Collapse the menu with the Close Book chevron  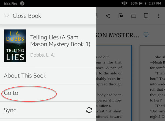coord(7,16)
